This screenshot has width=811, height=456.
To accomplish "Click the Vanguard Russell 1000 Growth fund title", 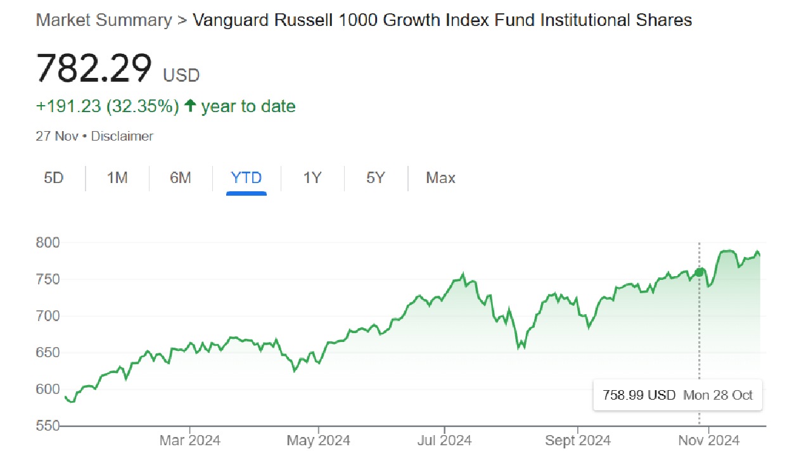I will tap(442, 20).
